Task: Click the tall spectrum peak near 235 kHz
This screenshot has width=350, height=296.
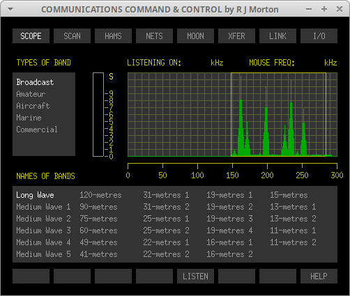Action: [291, 118]
